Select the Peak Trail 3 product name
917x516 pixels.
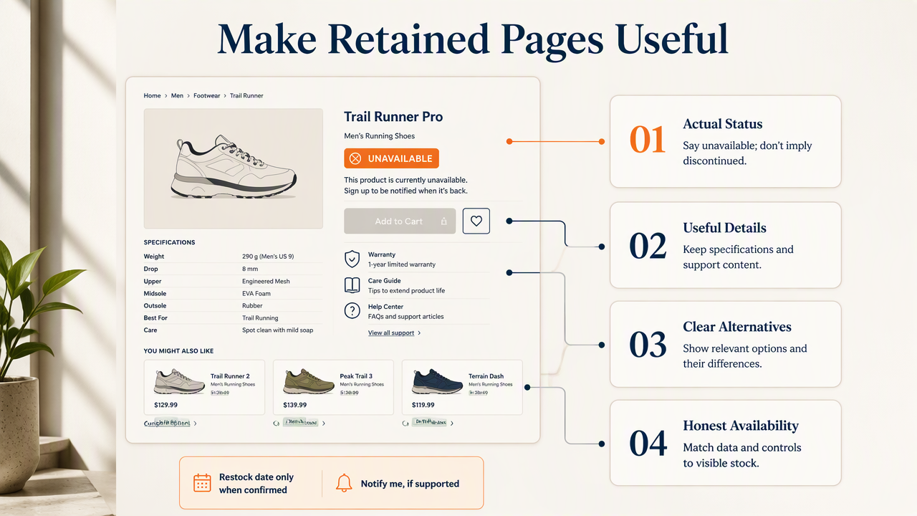[356, 376]
